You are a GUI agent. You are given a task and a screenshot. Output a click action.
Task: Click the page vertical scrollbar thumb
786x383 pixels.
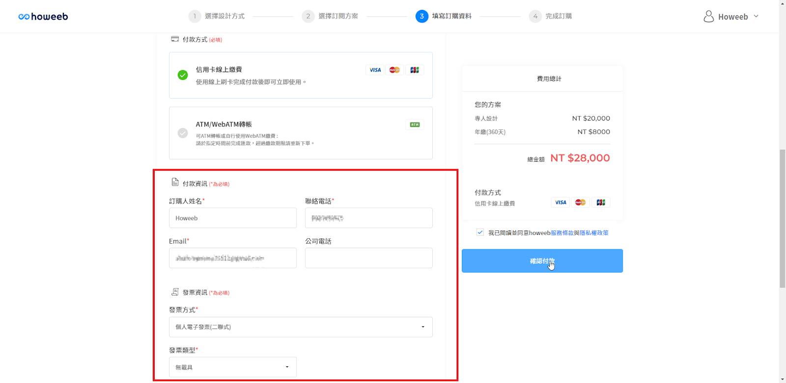click(782, 219)
